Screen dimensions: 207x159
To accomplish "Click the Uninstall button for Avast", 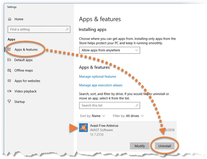I will [x=164, y=146].
